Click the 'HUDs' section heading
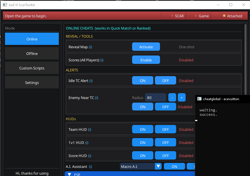Screen dimensions: 250x176 click(71, 119)
